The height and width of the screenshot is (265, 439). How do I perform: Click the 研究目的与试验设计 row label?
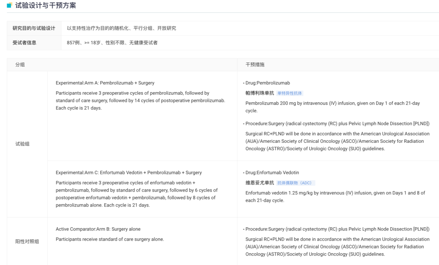point(34,28)
